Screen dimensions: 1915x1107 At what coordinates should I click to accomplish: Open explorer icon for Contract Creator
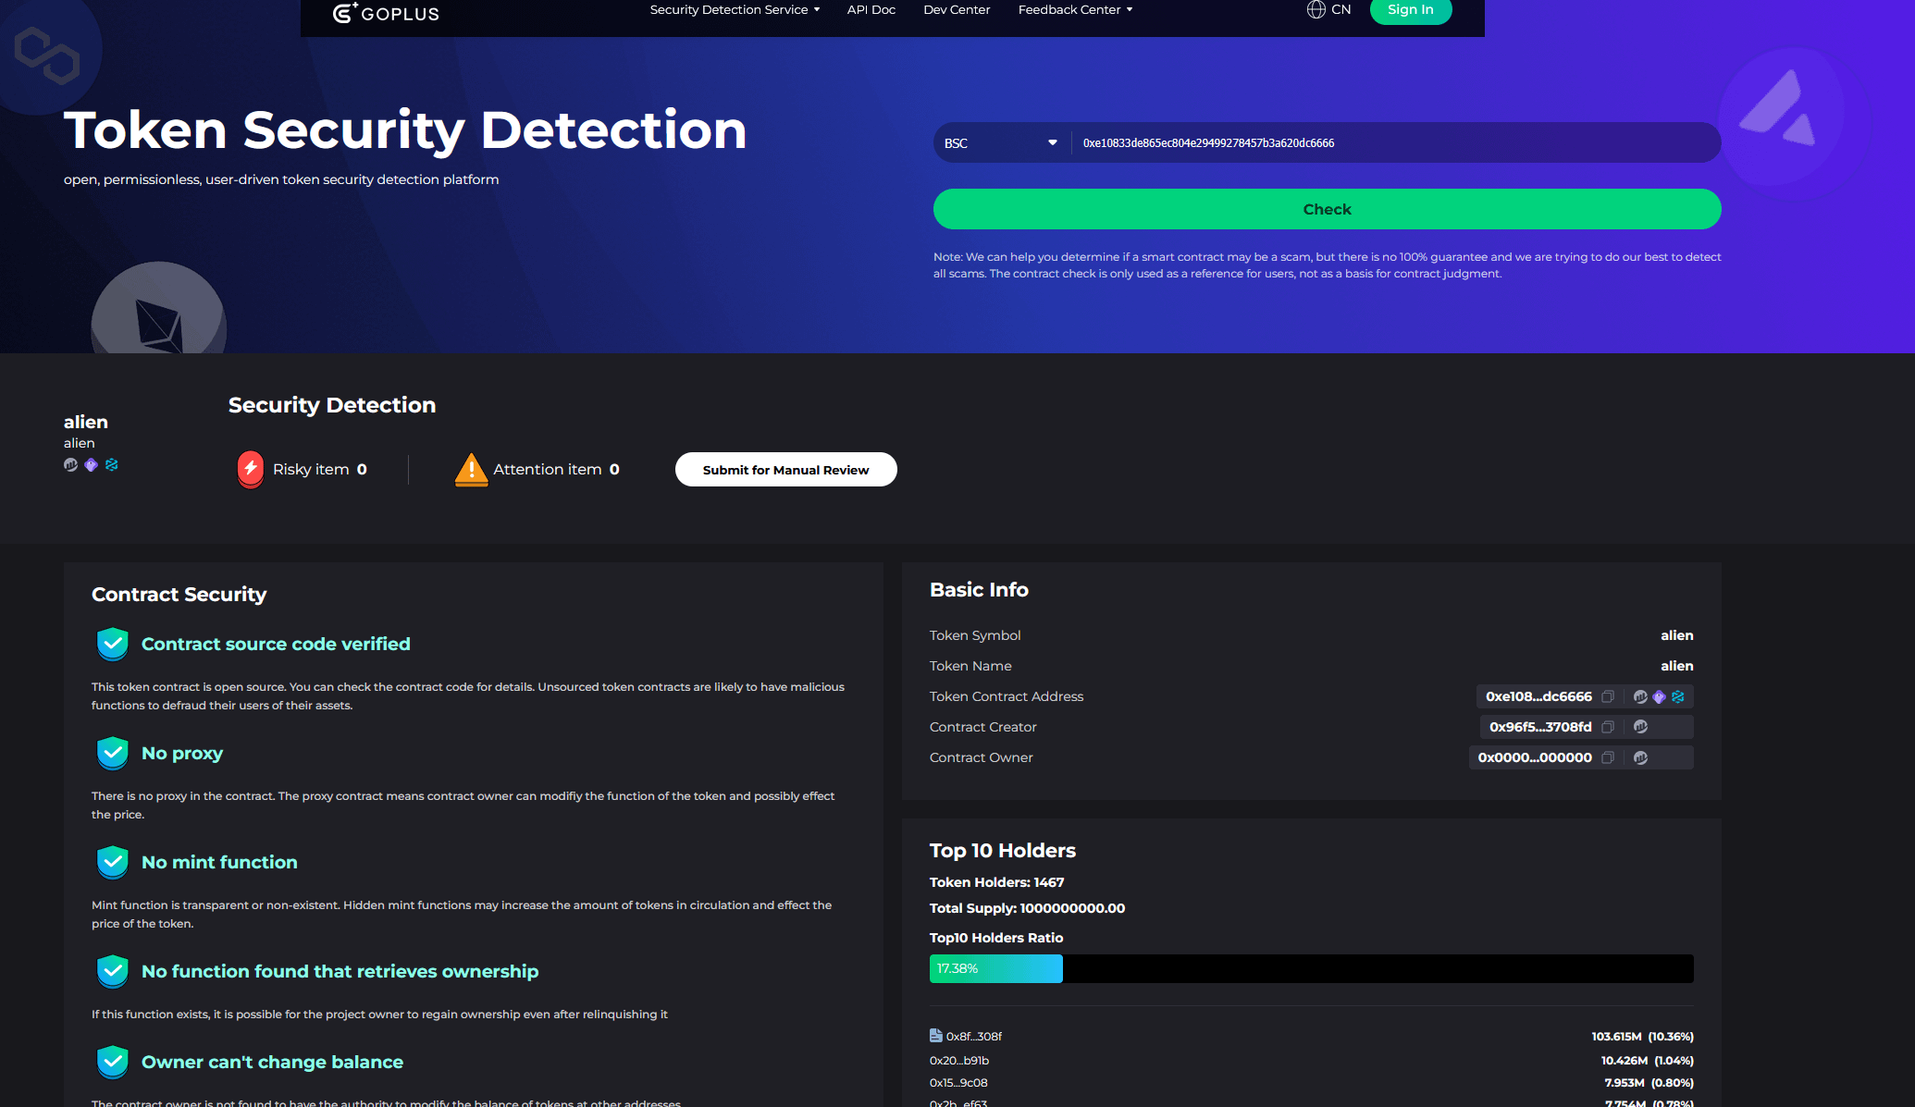[1640, 727]
